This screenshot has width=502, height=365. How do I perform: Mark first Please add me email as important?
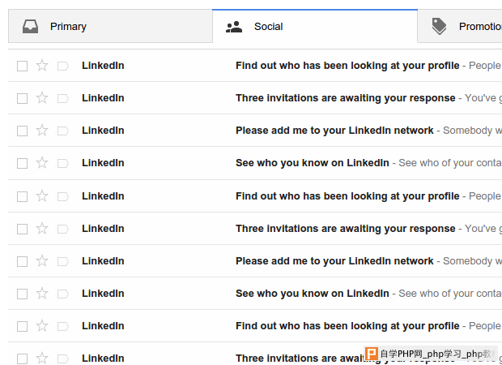pos(63,131)
